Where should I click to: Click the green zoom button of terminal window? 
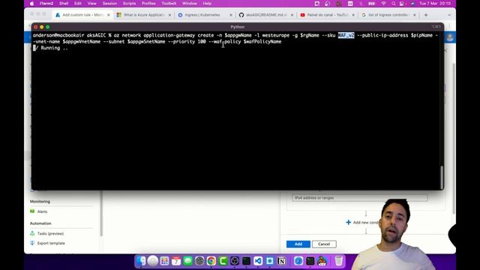tap(48, 27)
